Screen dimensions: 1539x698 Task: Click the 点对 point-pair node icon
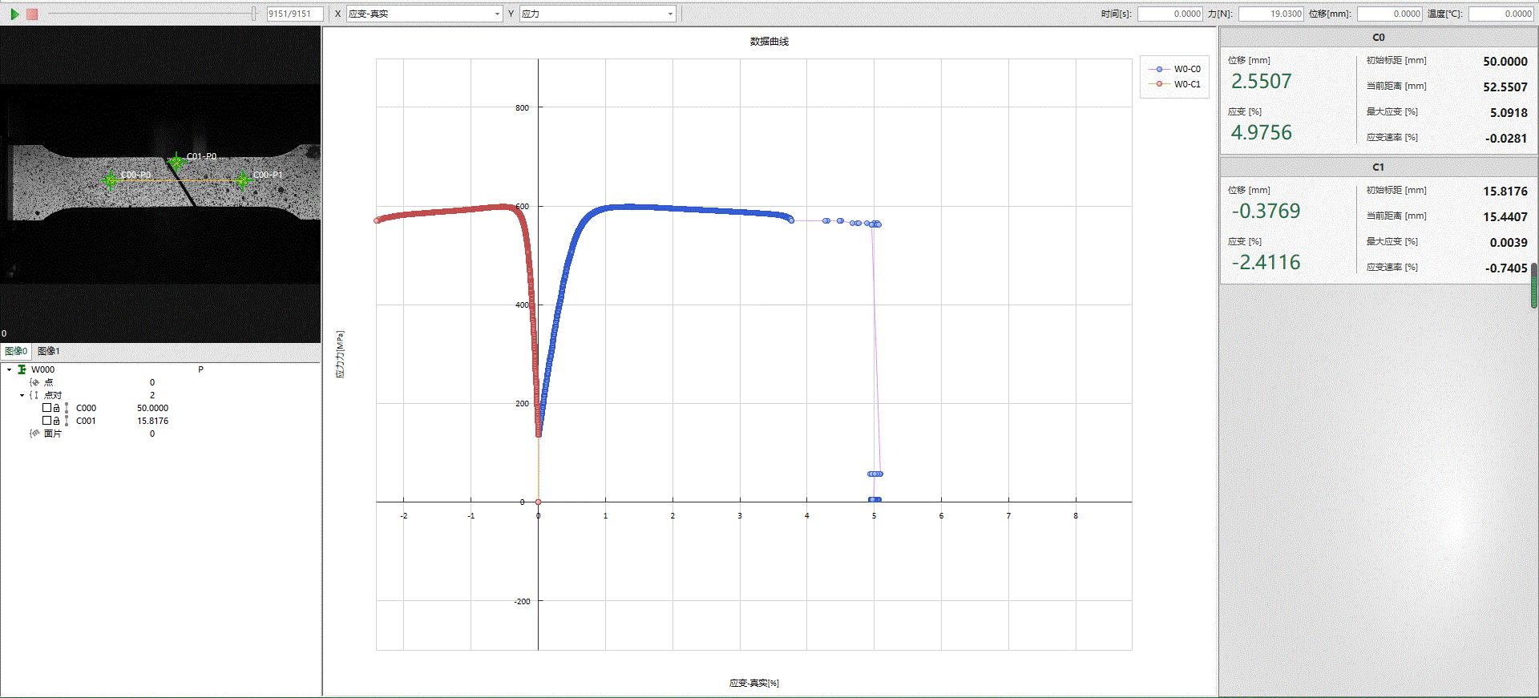tap(34, 395)
